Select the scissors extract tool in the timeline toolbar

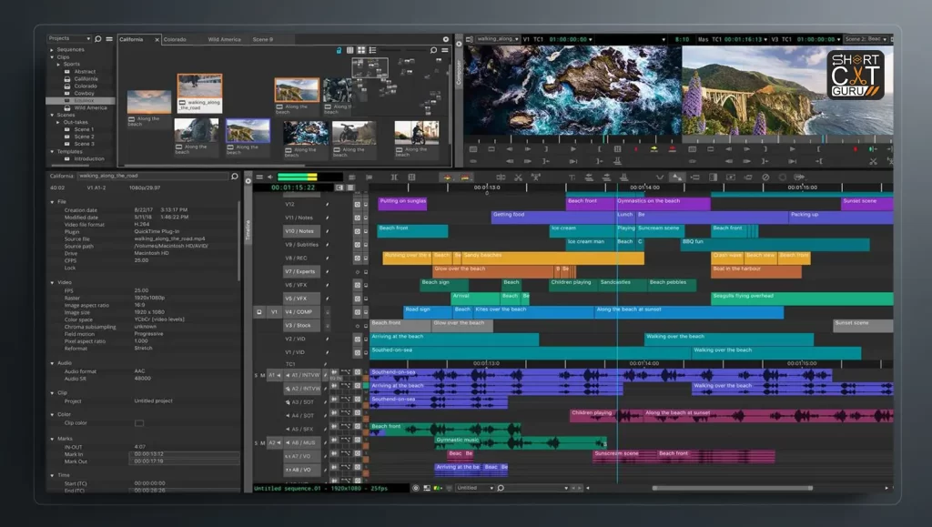pyautogui.click(x=518, y=177)
